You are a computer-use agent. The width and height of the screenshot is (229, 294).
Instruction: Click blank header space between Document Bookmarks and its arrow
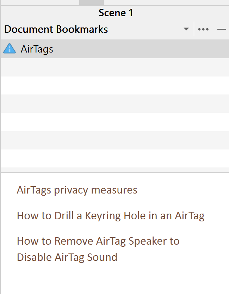[145, 29]
